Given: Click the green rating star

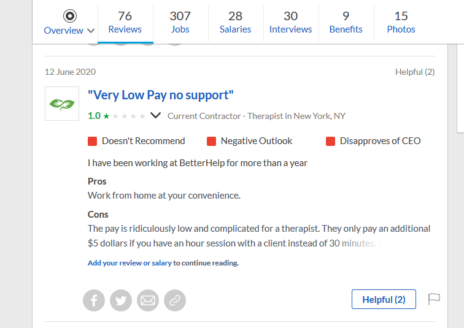Looking at the screenshot, I should tap(107, 116).
